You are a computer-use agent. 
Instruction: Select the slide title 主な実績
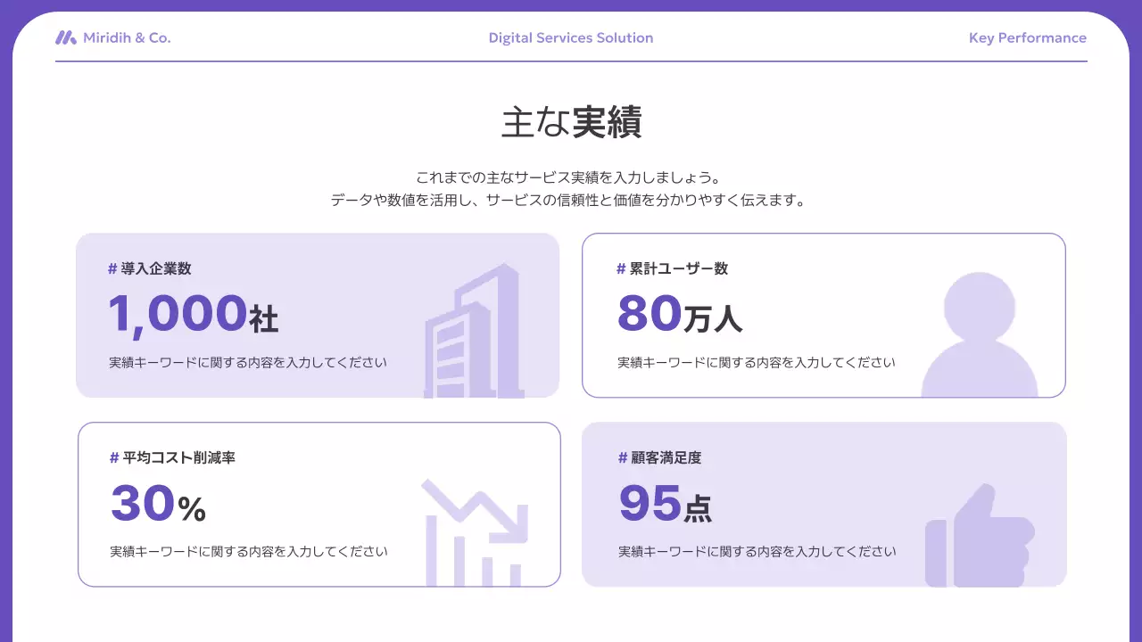point(571,122)
